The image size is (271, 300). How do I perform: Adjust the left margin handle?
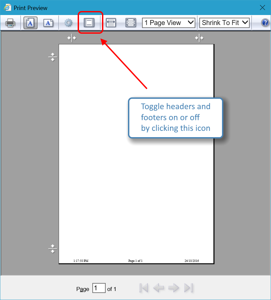53,57
